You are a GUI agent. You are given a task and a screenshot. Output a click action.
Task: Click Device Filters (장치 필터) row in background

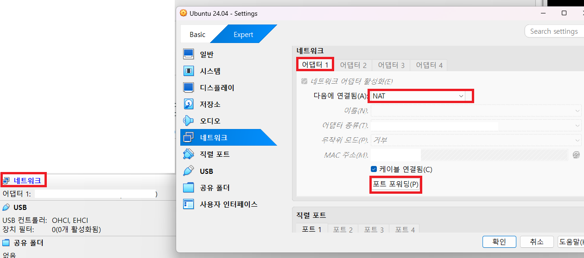(x=51, y=229)
